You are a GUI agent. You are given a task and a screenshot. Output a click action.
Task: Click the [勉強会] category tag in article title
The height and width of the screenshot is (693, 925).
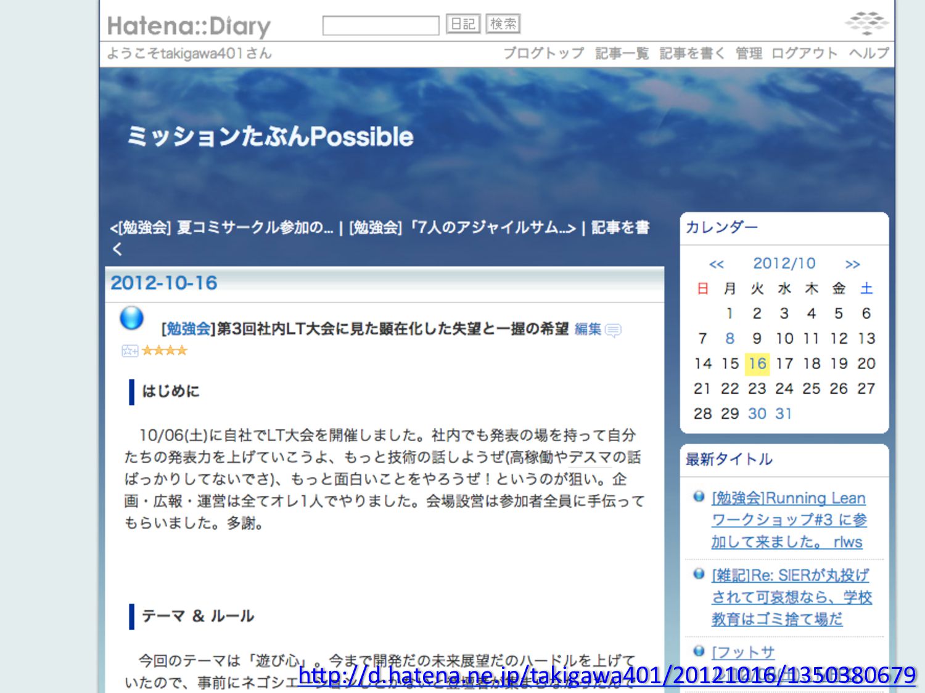coord(188,329)
